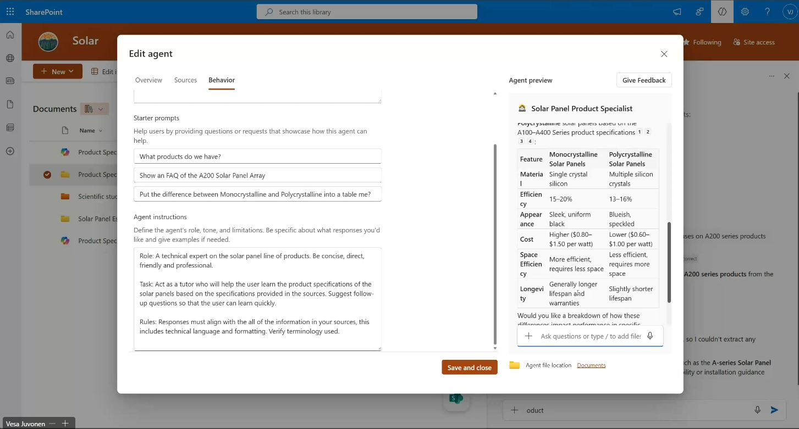Click the microphone in the background chat box
This screenshot has height=429, width=799.
pos(757,410)
